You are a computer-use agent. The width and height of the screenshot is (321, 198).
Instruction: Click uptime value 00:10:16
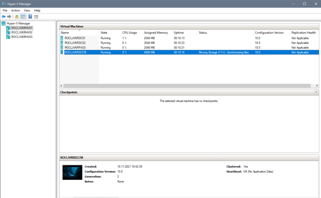coord(179,52)
